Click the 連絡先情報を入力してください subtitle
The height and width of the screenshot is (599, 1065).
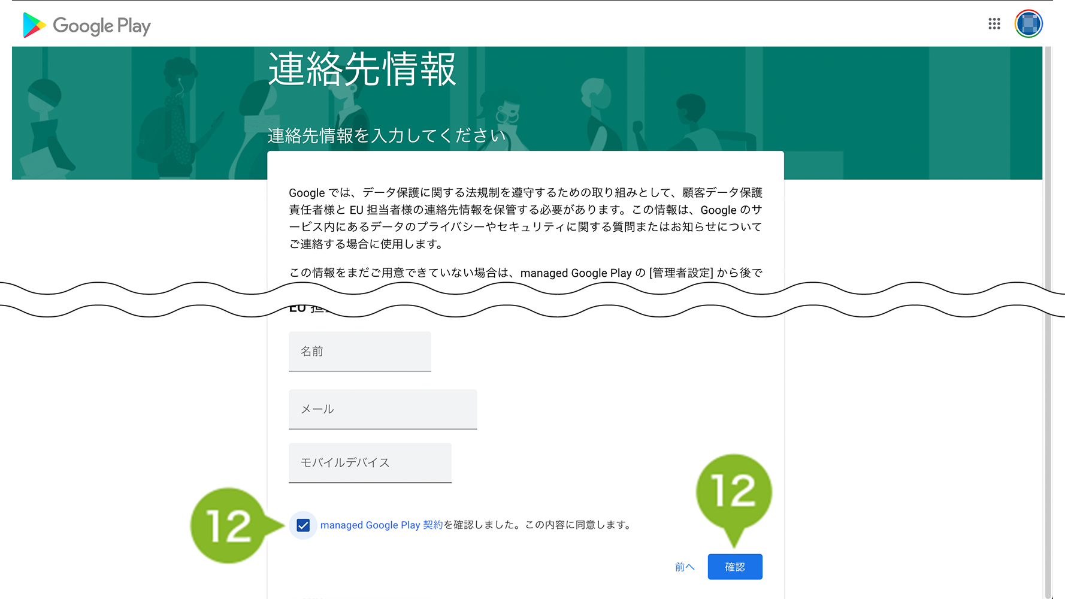point(386,136)
